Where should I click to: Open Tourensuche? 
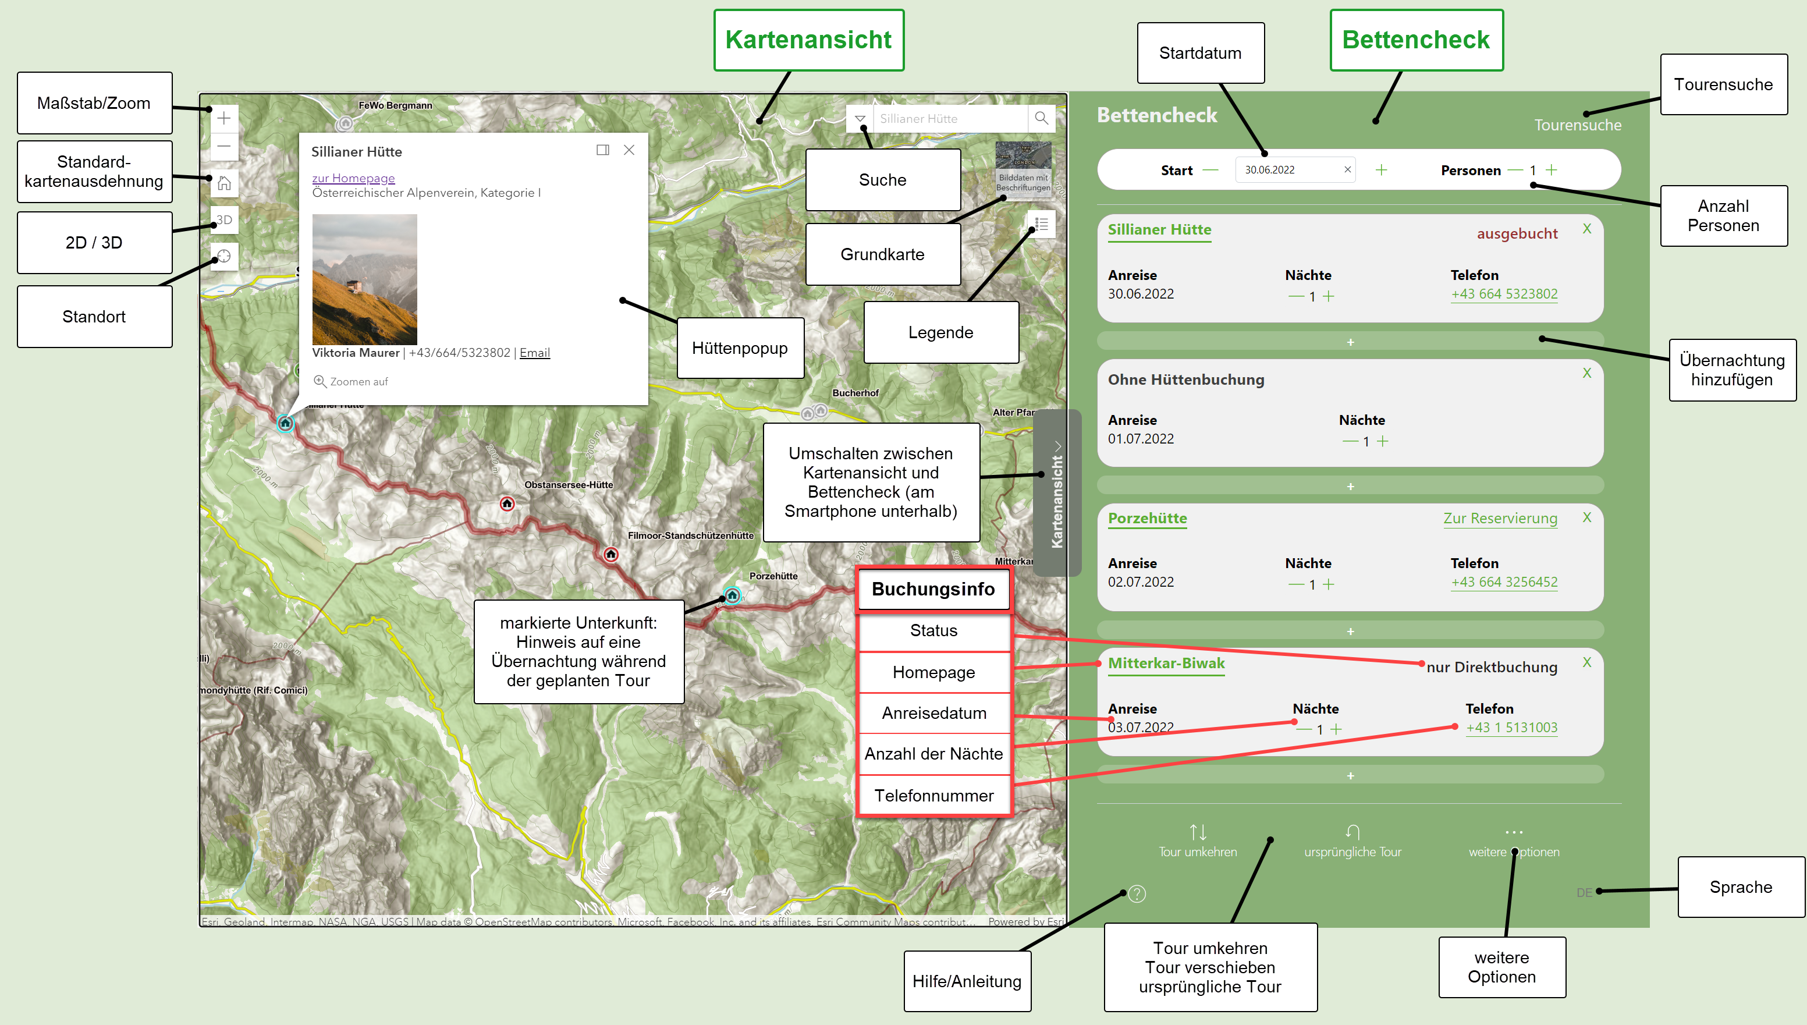coord(1578,125)
